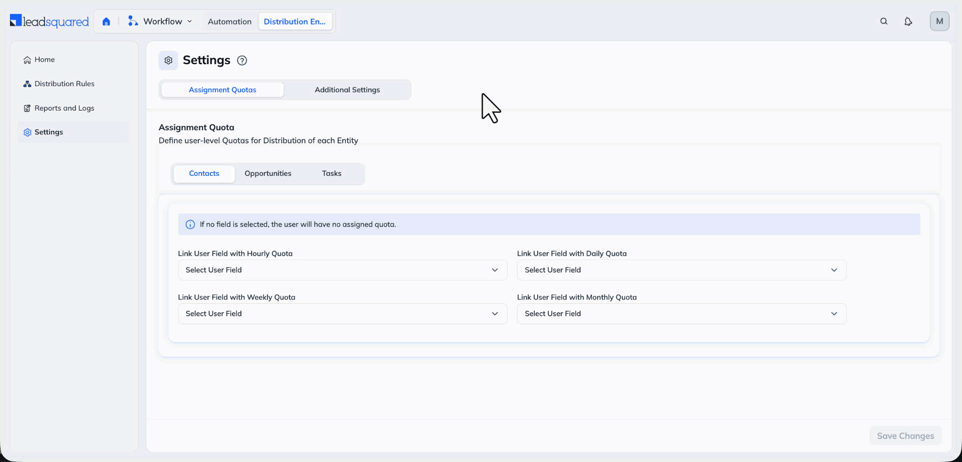Image resolution: width=962 pixels, height=462 pixels.
Task: Click the chevron in Daily Quota field
Action: coord(834,270)
